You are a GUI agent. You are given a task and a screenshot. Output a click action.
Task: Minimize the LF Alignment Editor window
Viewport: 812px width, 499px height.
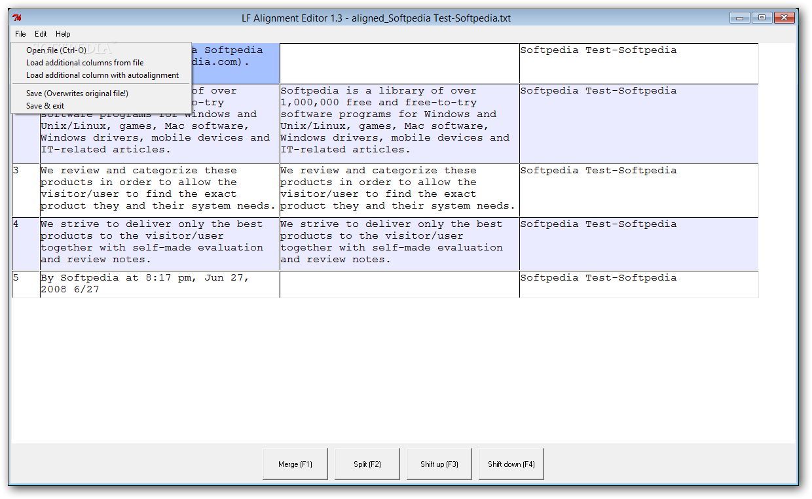(741, 18)
